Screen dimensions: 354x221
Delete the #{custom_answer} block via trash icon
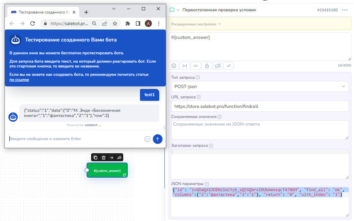pos(104,157)
